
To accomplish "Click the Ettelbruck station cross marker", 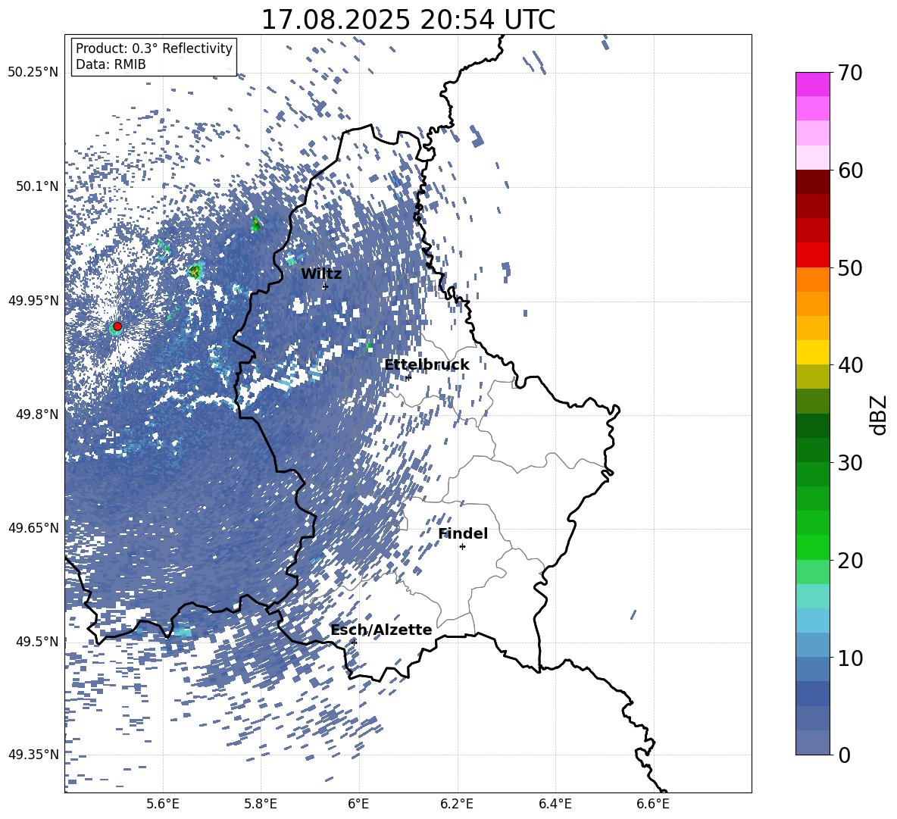I will click(x=408, y=377).
